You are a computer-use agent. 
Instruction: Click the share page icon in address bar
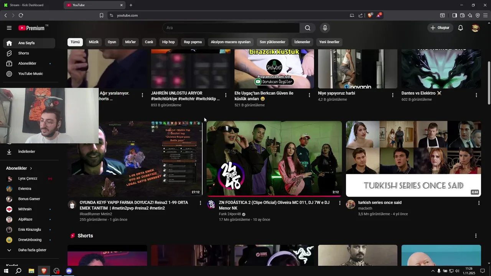coord(361,15)
